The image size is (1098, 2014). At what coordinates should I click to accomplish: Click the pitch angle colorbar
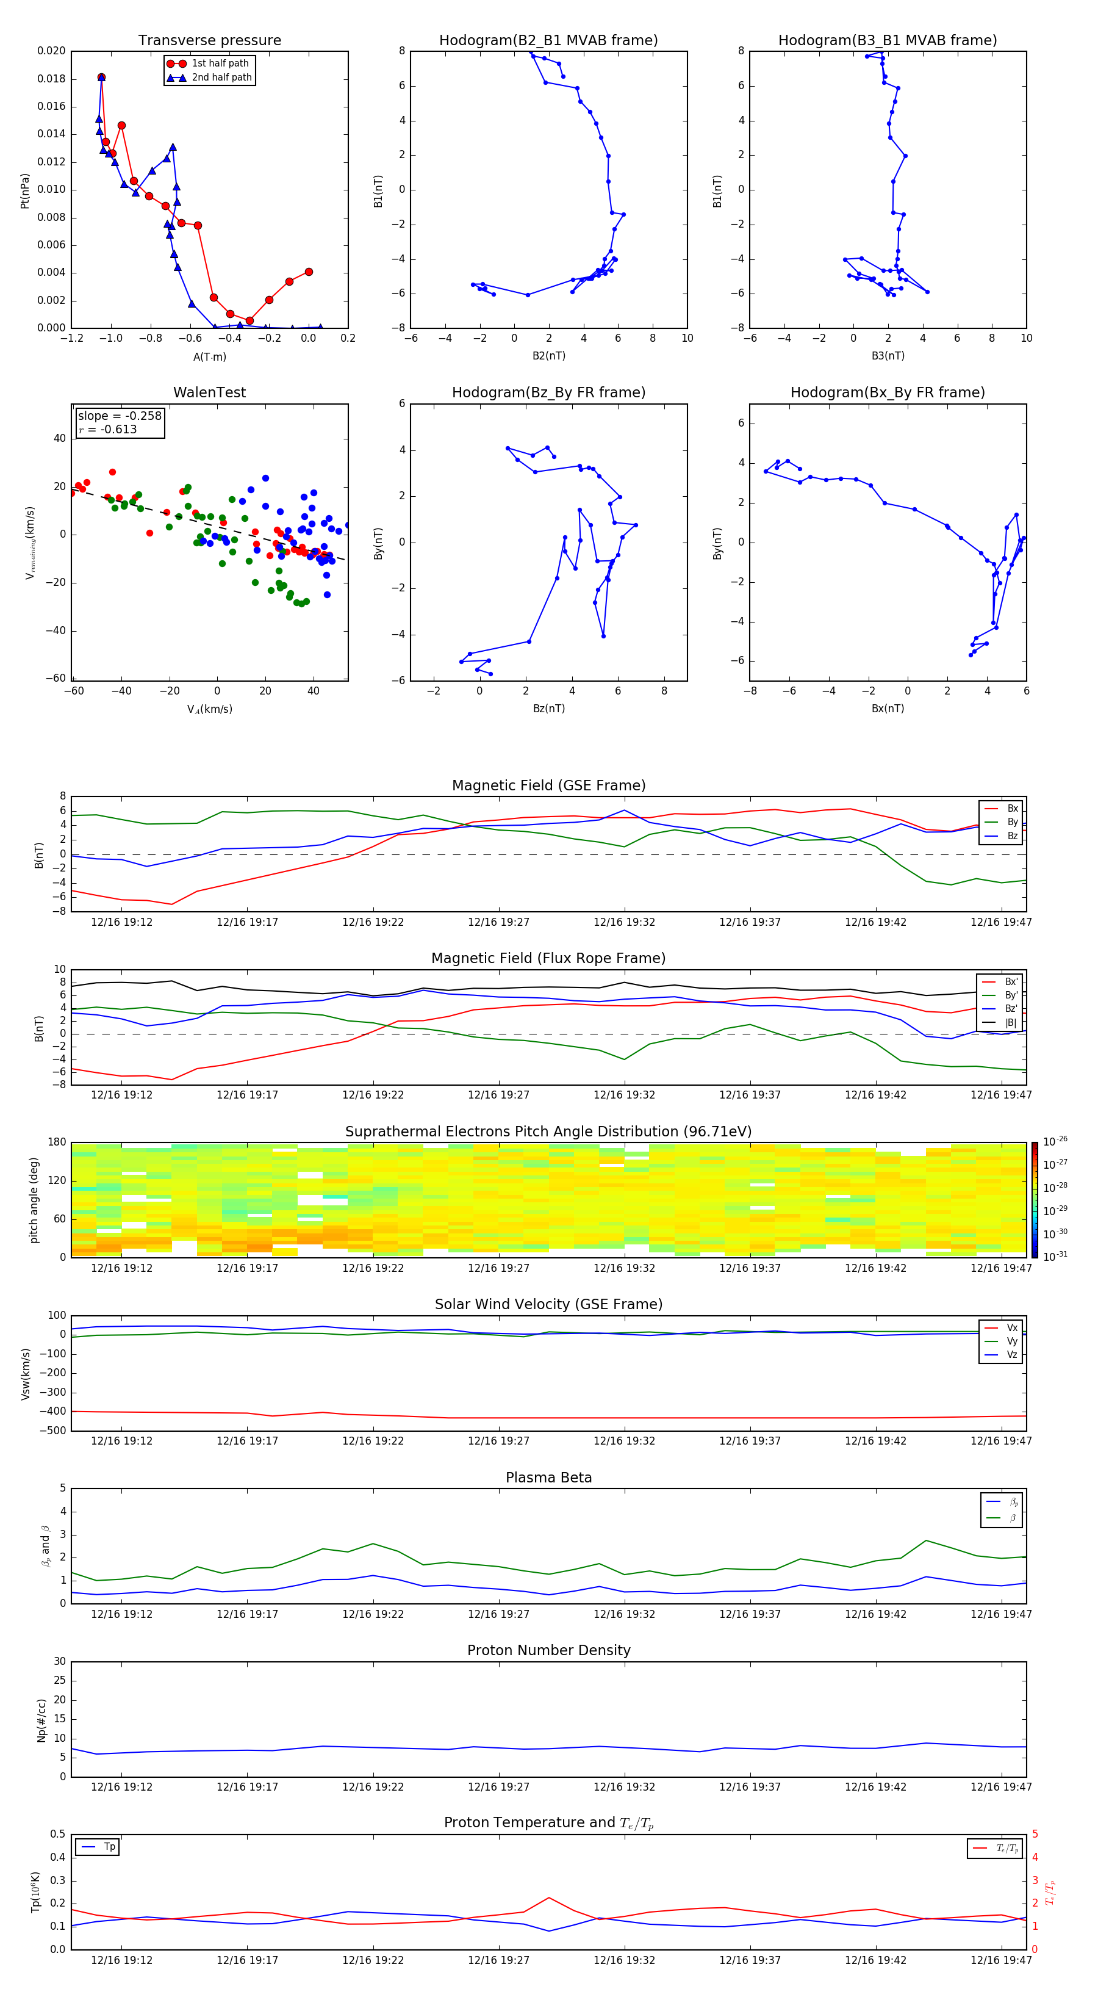pos(1034,1200)
